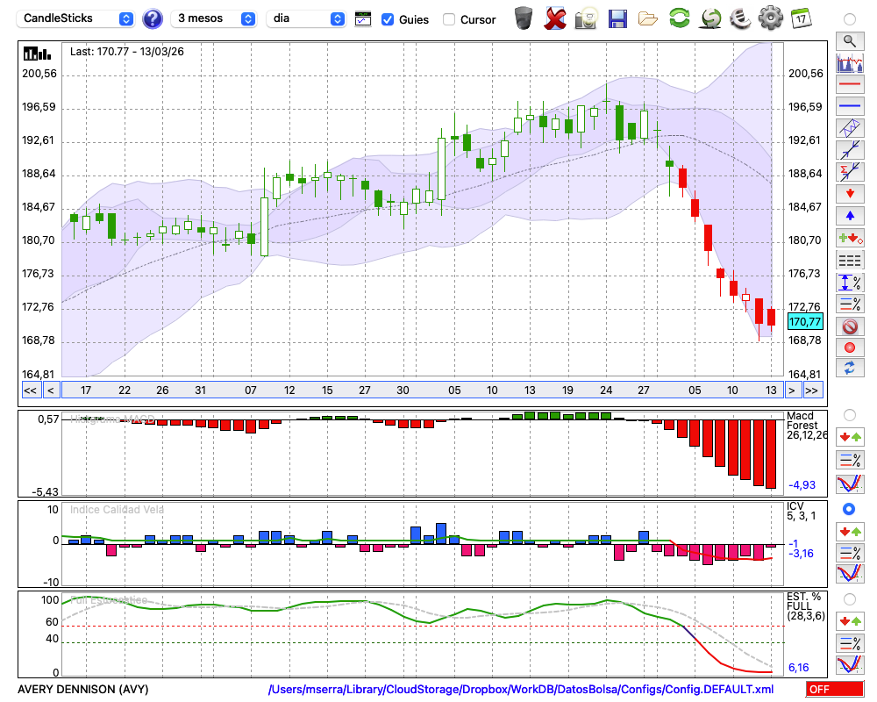This screenshot has width=877, height=702.
Task: Save using the blue floppy disk icon
Action: point(617,18)
